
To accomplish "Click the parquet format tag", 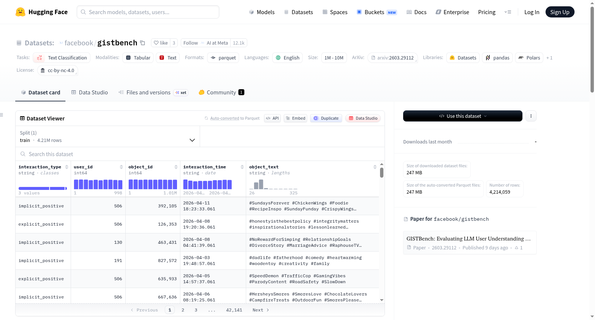I will click(223, 58).
